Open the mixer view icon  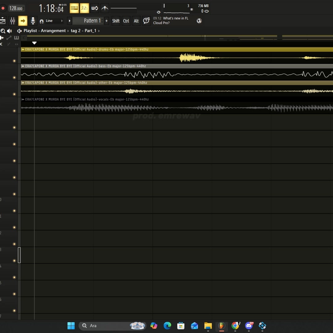pyautogui.click(x=13, y=21)
